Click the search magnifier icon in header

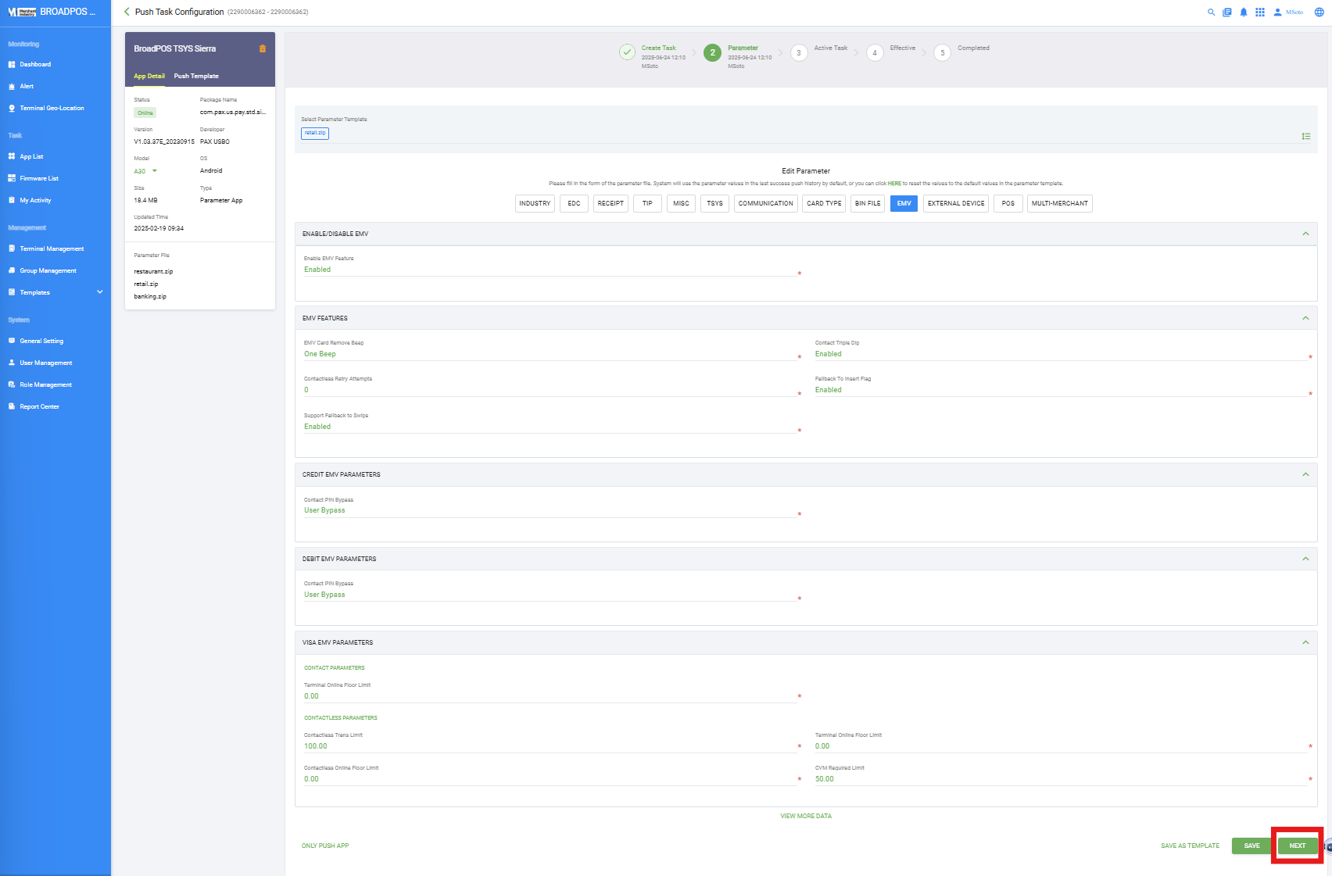tap(1211, 12)
